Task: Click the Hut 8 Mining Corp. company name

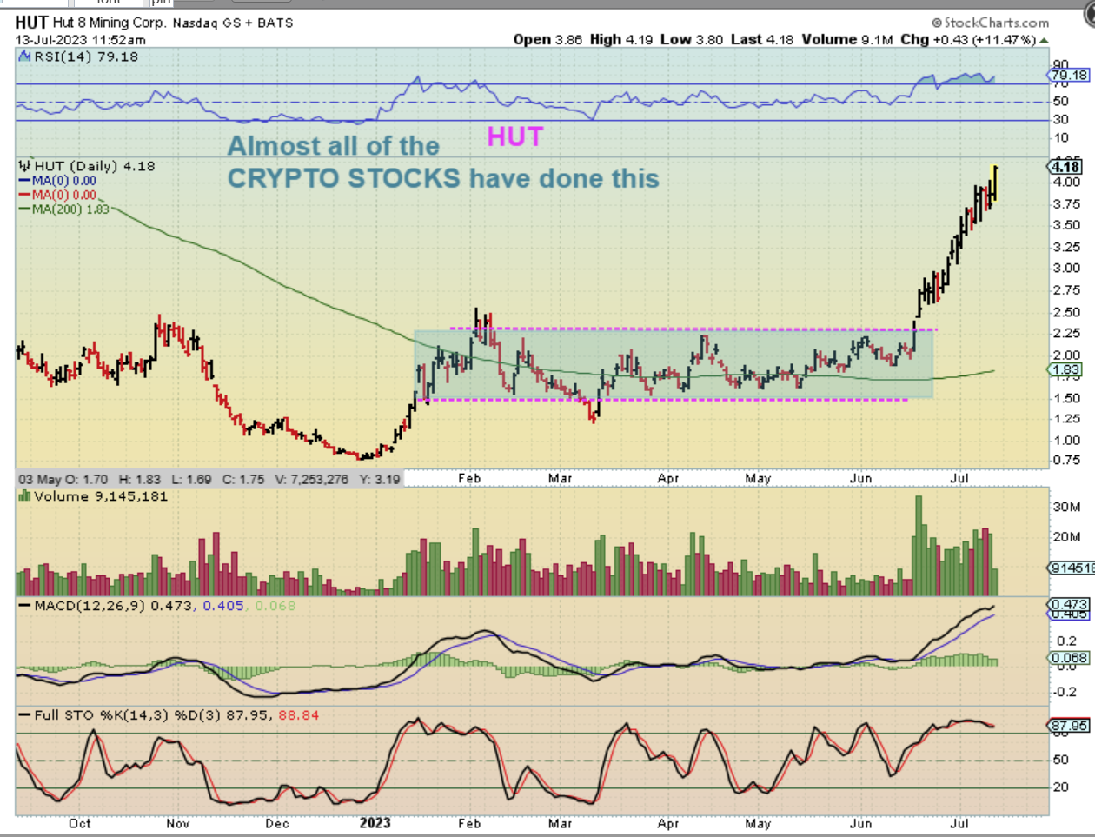Action: pyautogui.click(x=109, y=23)
